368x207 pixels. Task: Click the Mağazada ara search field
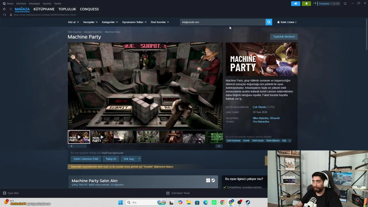pyautogui.click(x=223, y=22)
